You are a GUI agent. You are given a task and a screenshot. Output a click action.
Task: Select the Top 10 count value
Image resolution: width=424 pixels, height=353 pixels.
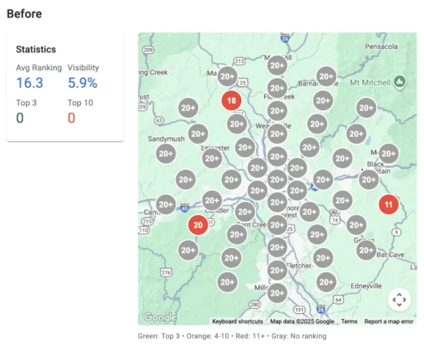coord(71,118)
